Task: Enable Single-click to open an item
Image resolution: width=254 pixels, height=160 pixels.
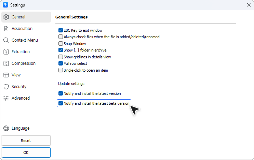Action: (x=61, y=70)
